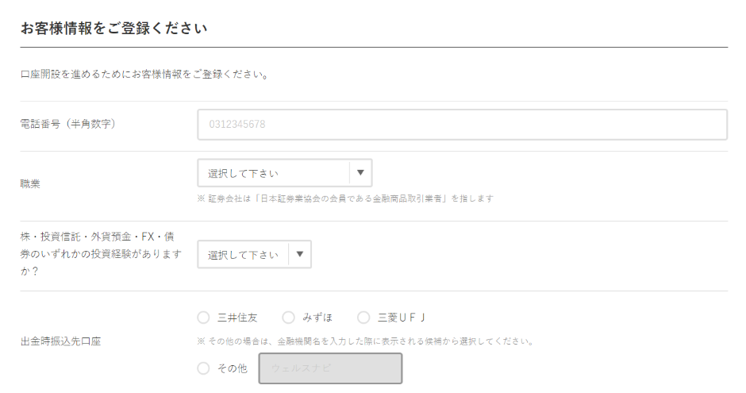Click the 口座開設を進めるために description text
This screenshot has width=746, height=393.
coord(145,74)
